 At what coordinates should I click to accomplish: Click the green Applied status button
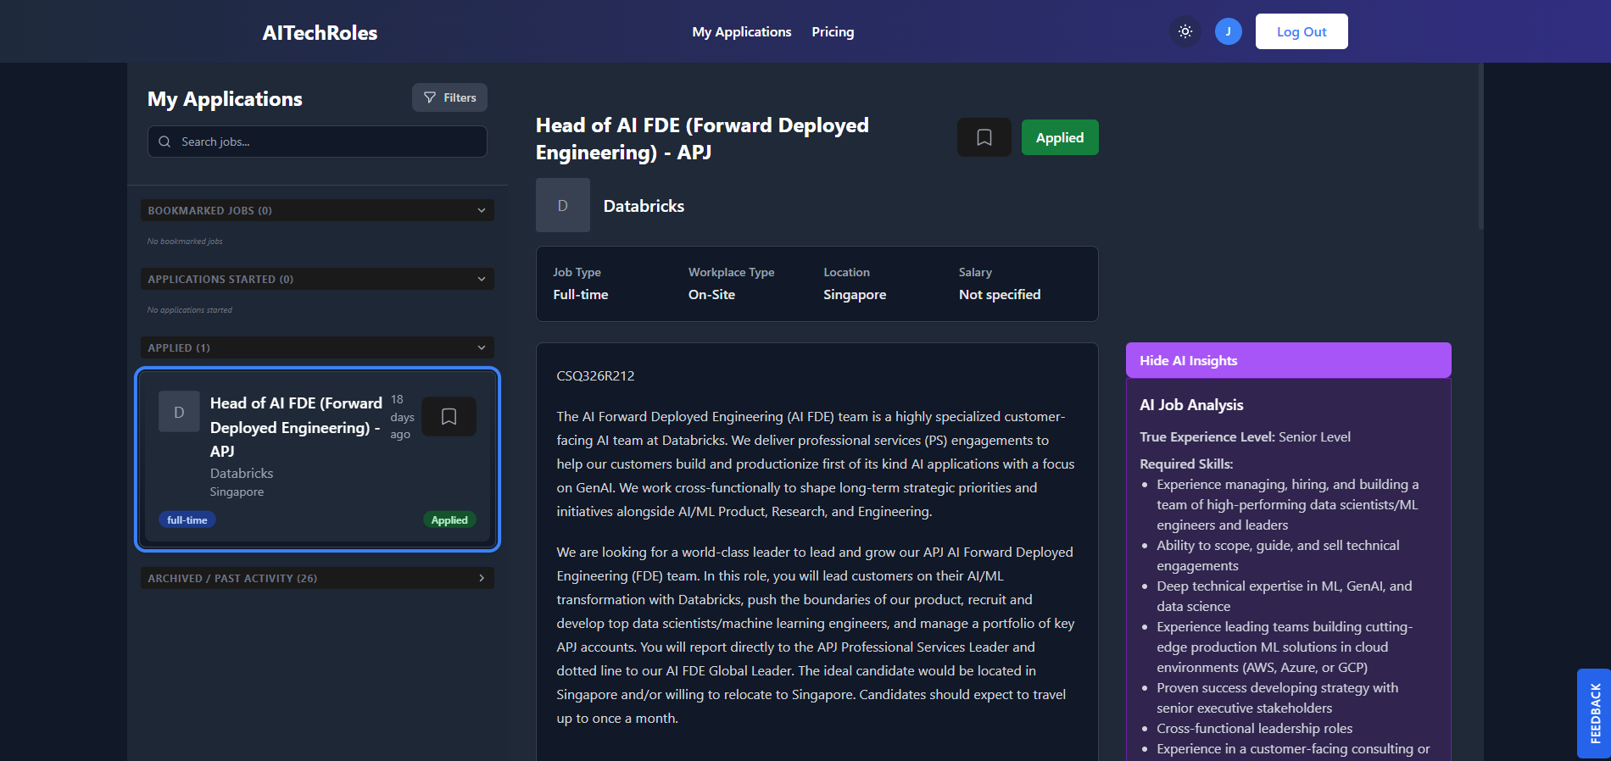point(1060,137)
